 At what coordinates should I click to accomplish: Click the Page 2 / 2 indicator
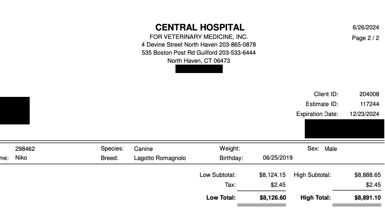(x=365, y=38)
